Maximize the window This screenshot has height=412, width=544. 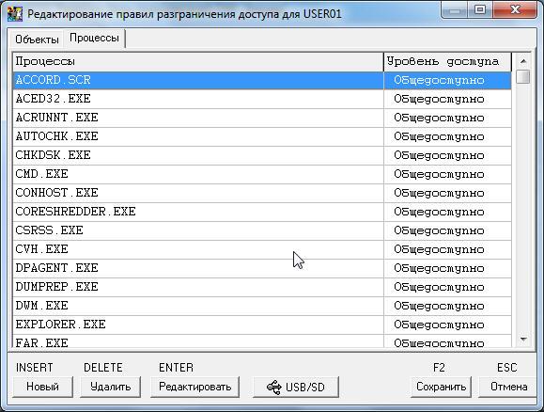coord(480,10)
